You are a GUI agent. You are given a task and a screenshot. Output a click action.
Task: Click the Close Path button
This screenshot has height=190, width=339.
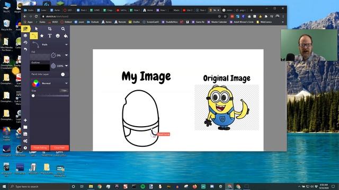(x=59, y=148)
